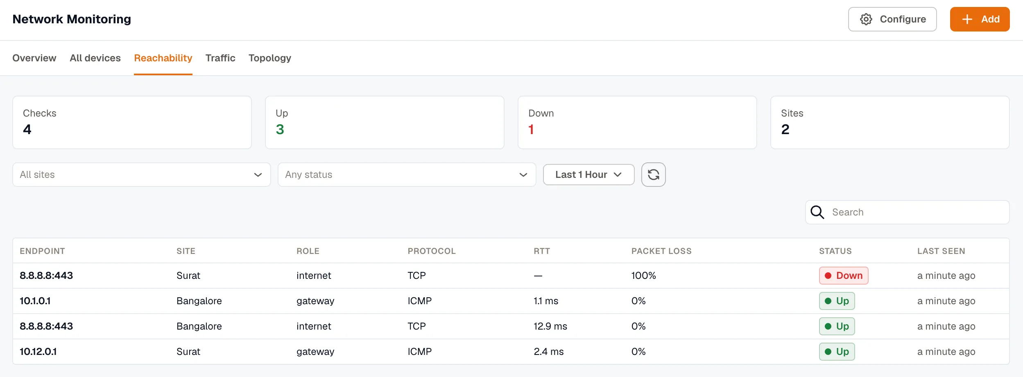Click Up badge in 10.1.0.1 row
The height and width of the screenshot is (377, 1023).
[837, 301]
